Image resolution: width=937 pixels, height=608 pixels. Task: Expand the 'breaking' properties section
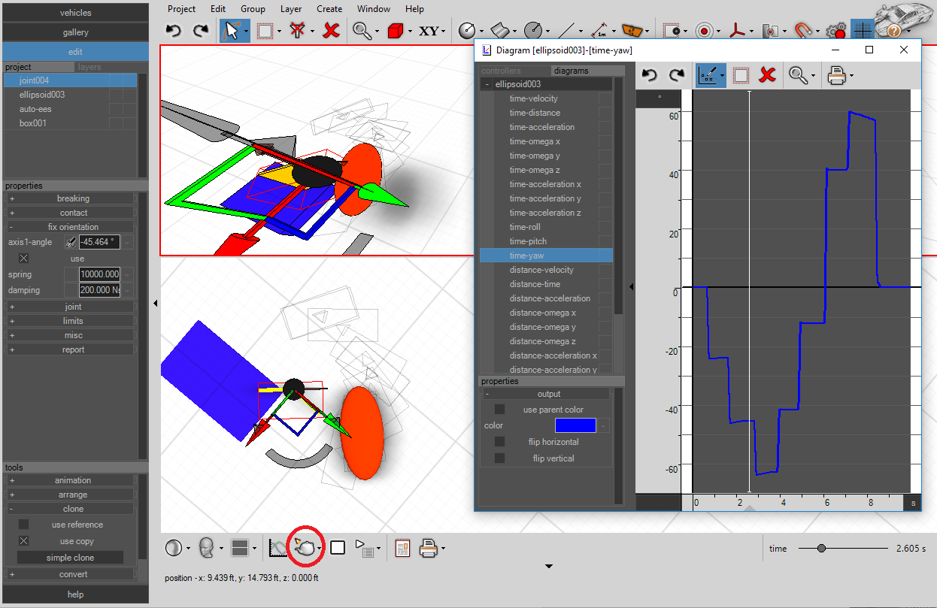coord(71,198)
